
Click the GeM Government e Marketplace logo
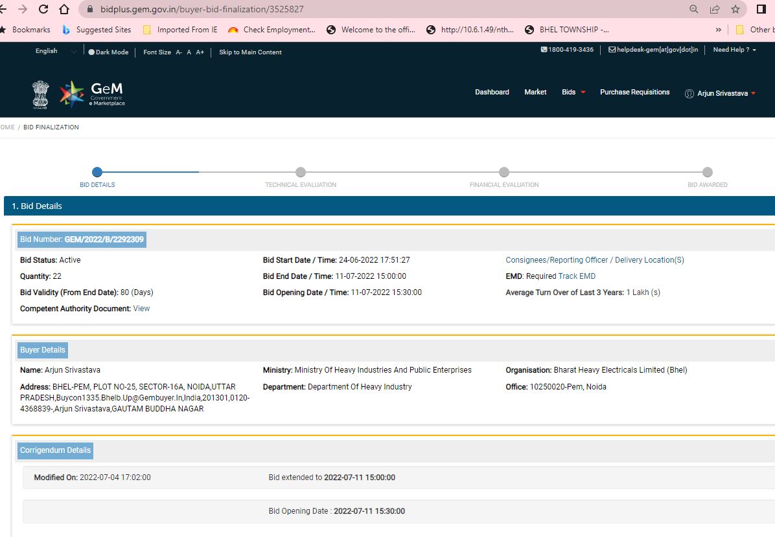pyautogui.click(x=93, y=93)
